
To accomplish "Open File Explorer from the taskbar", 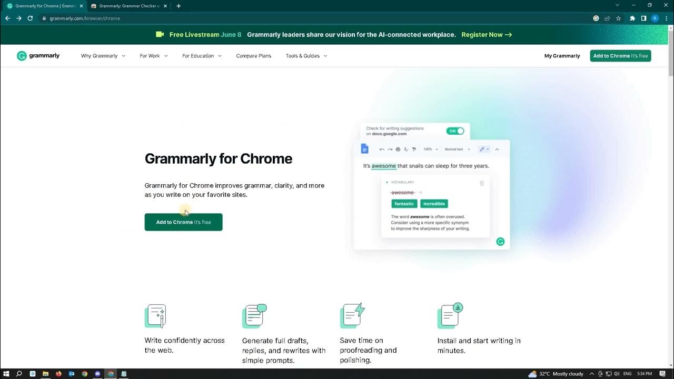I will point(45,374).
